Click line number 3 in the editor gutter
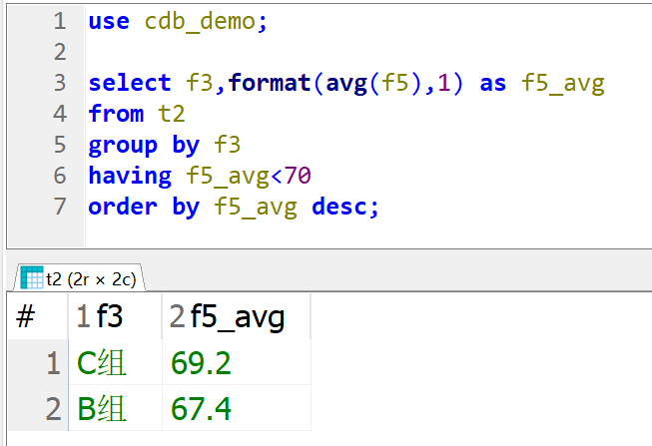This screenshot has height=446, width=652. (x=60, y=83)
